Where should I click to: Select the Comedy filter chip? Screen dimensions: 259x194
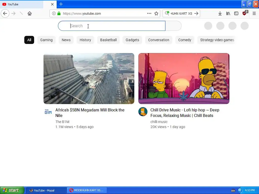185,40
